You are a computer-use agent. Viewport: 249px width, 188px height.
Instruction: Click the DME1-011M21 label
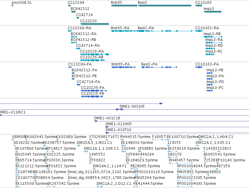tap(13, 112)
